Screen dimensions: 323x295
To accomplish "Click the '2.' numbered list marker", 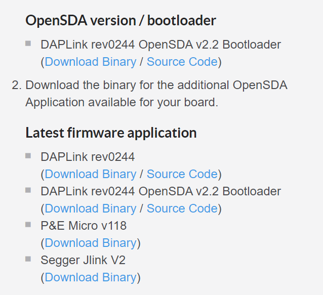I will coord(16,85).
